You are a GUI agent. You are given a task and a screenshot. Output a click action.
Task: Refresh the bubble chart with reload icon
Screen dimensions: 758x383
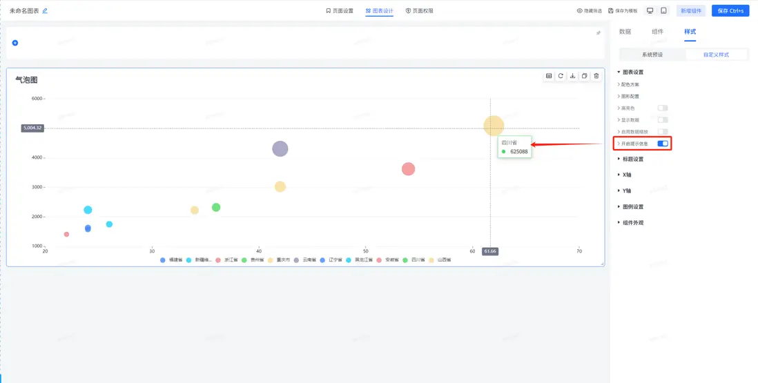coord(561,76)
